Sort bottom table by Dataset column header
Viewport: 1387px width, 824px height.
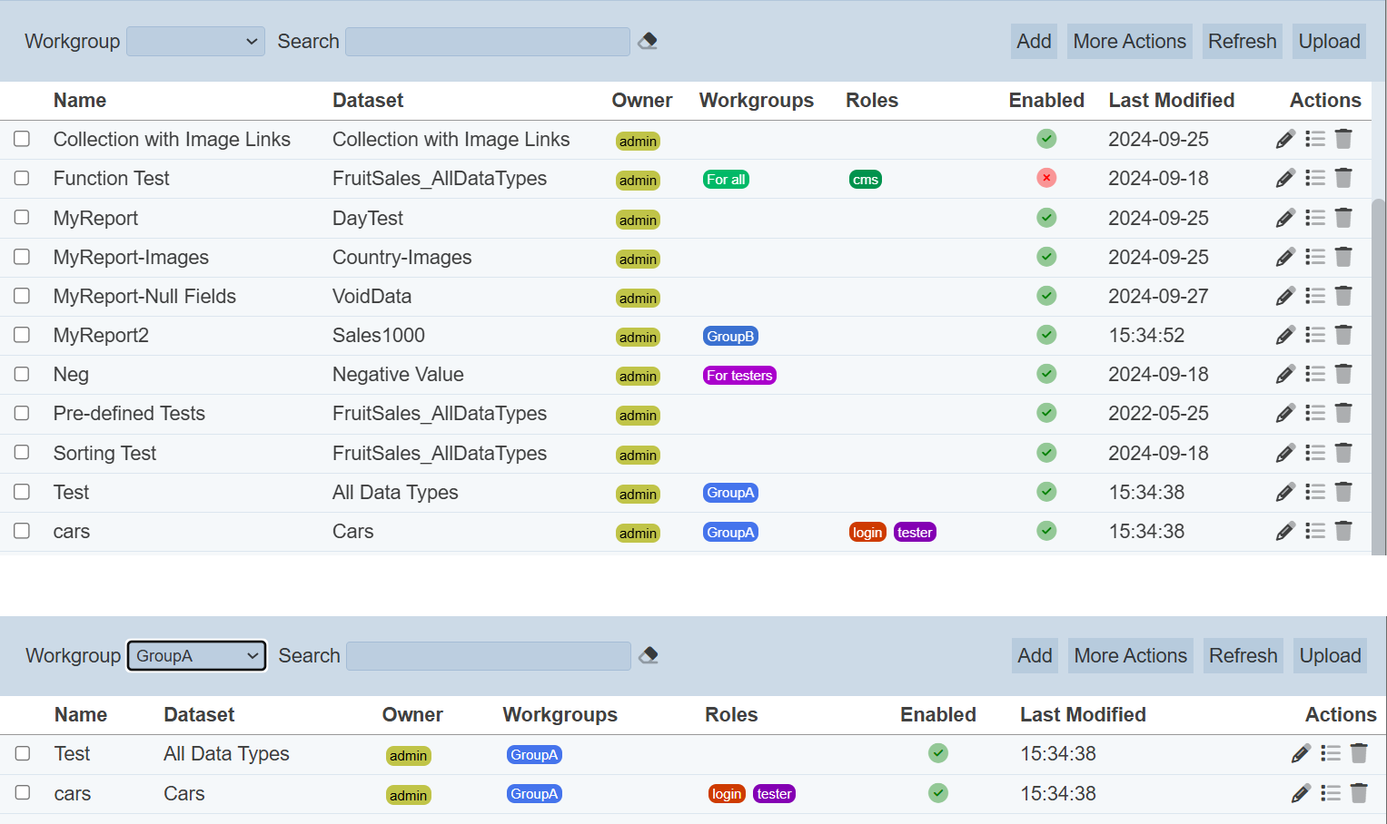pos(199,715)
